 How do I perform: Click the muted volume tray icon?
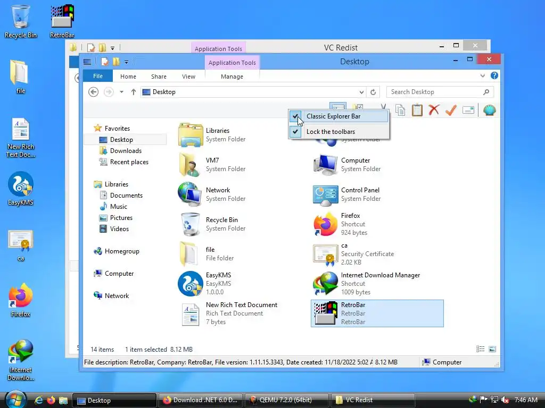tap(506, 400)
